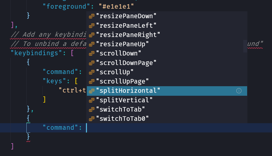
Task: Choose "splitVertical" from the autocomplete list
Action: pos(124,100)
